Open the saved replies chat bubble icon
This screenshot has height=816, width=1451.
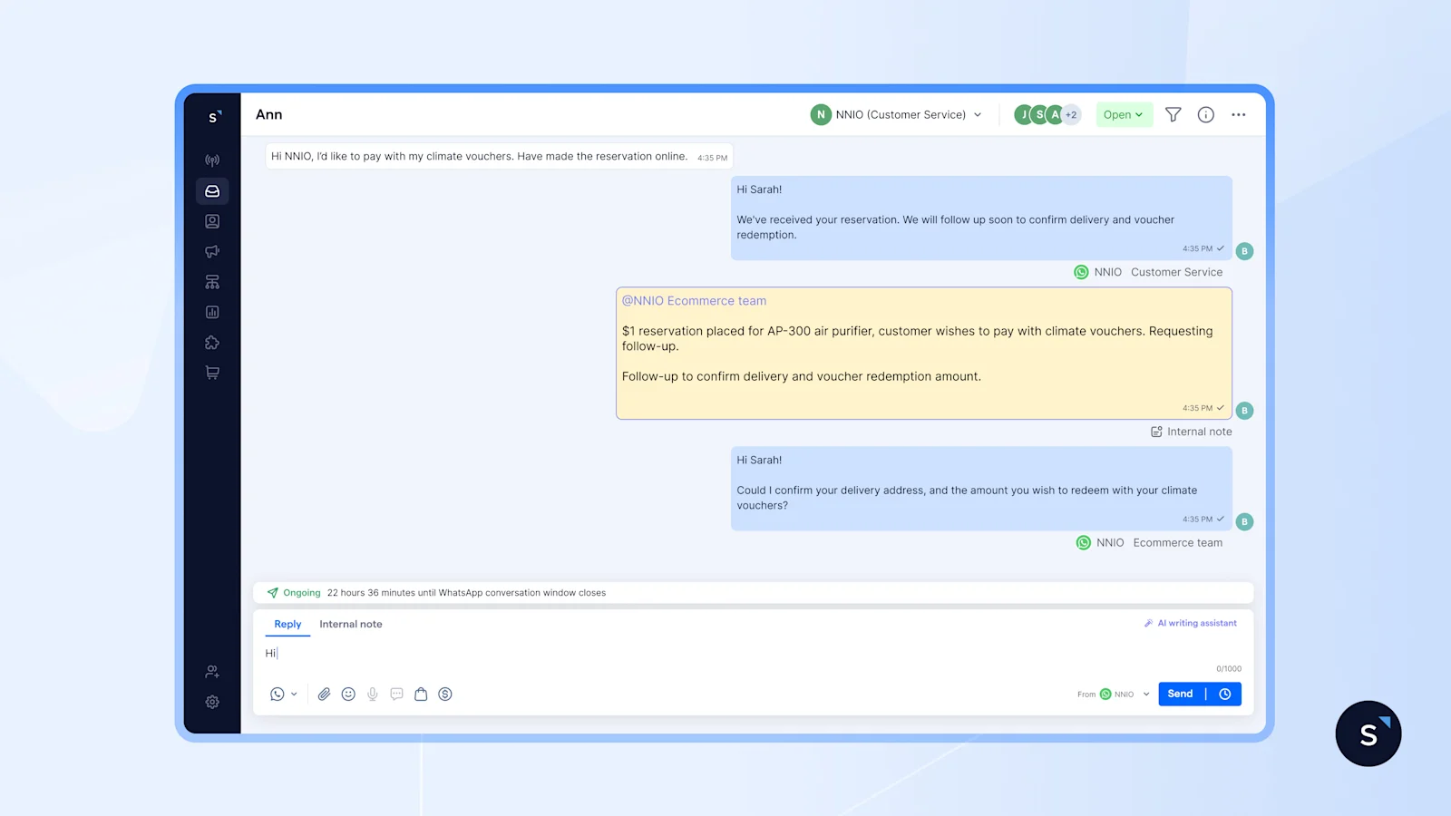click(x=396, y=694)
